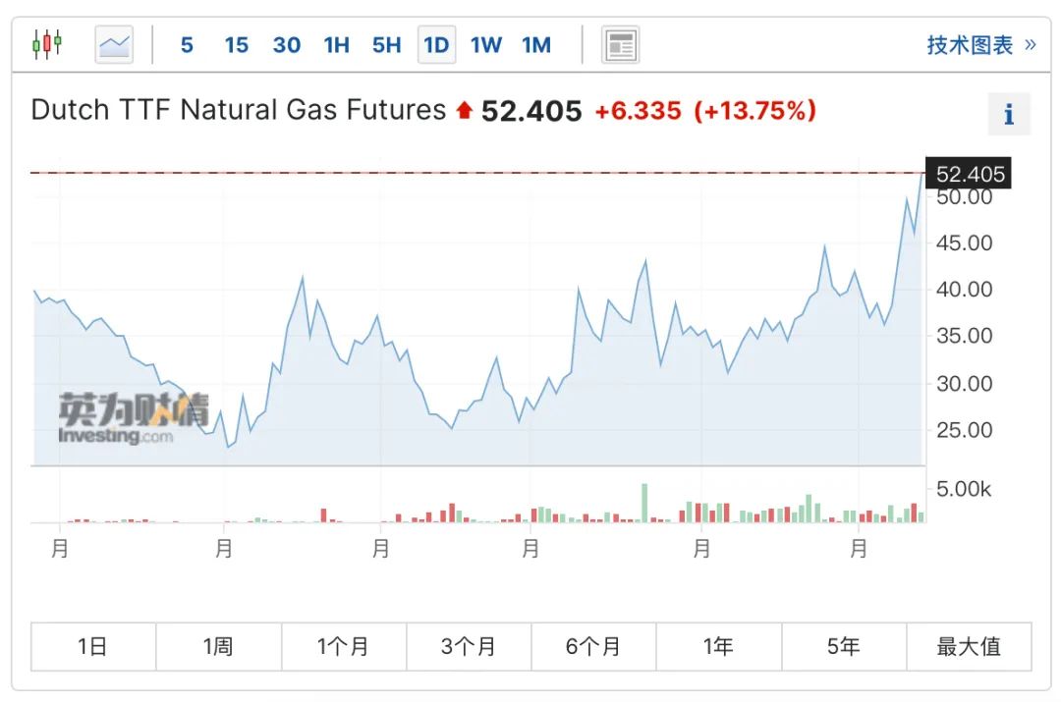Open the news overlay icon in toolbar
Image resolution: width=1061 pixels, height=702 pixels.
[620, 45]
